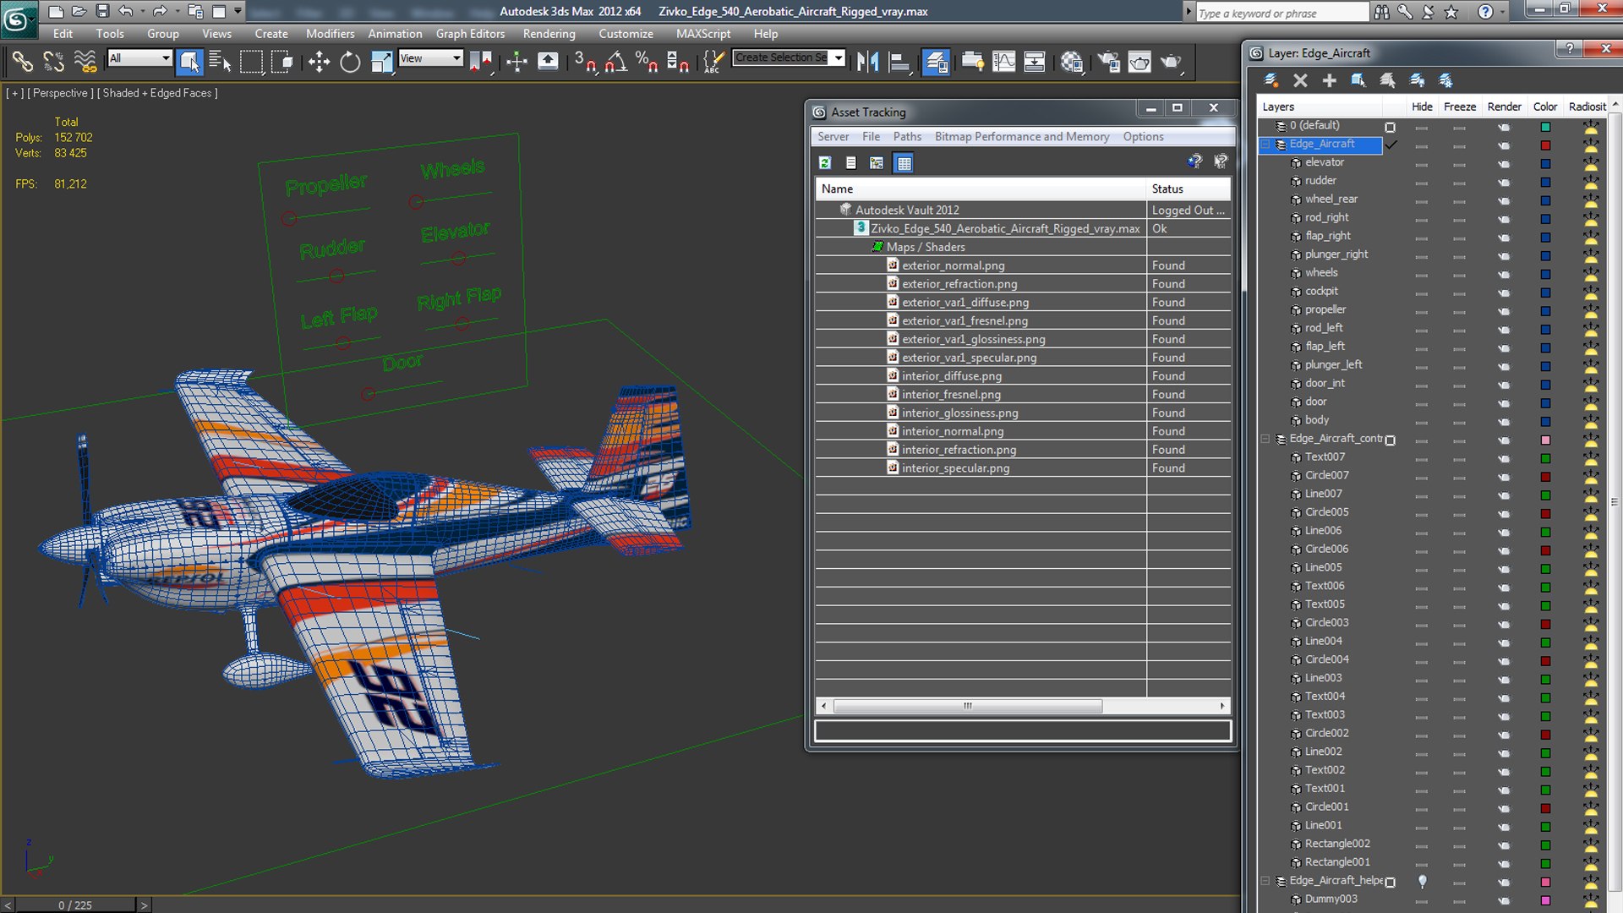The image size is (1623, 913).
Task: Open the MAXScript menu
Action: click(702, 34)
